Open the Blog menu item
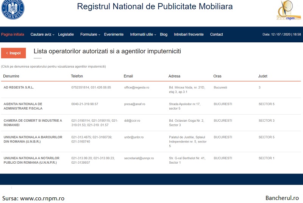Viewport: 303px width, 203px height. 164,34
